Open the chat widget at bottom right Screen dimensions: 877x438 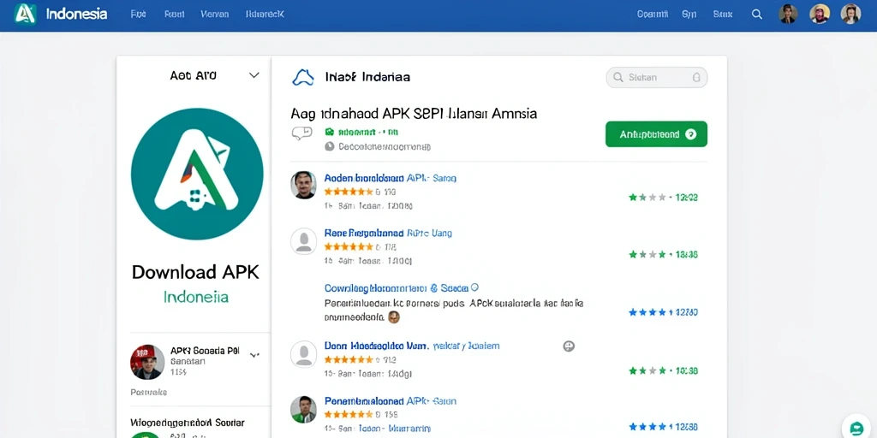click(x=856, y=428)
